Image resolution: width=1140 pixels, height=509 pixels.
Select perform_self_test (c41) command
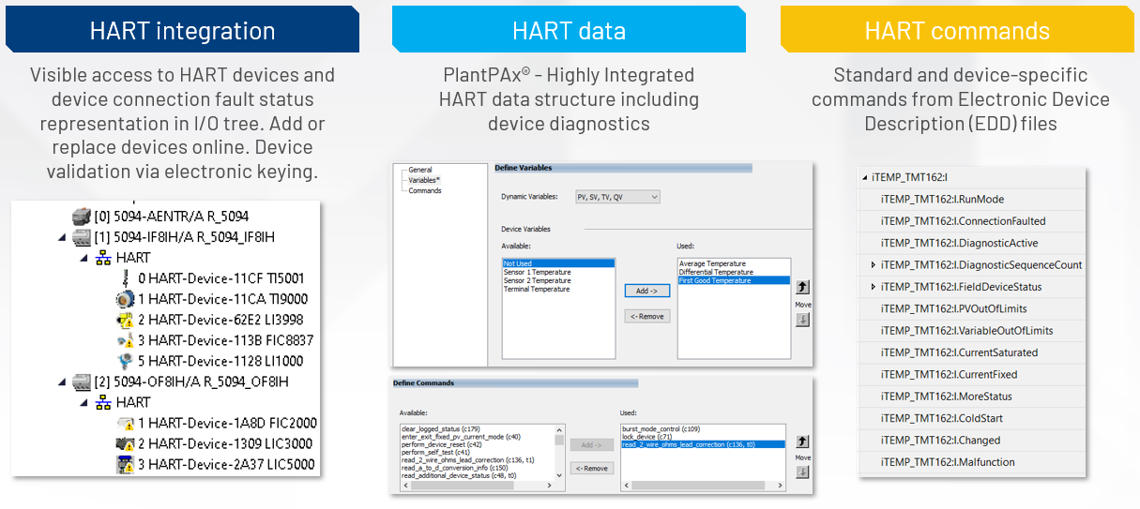(x=435, y=453)
